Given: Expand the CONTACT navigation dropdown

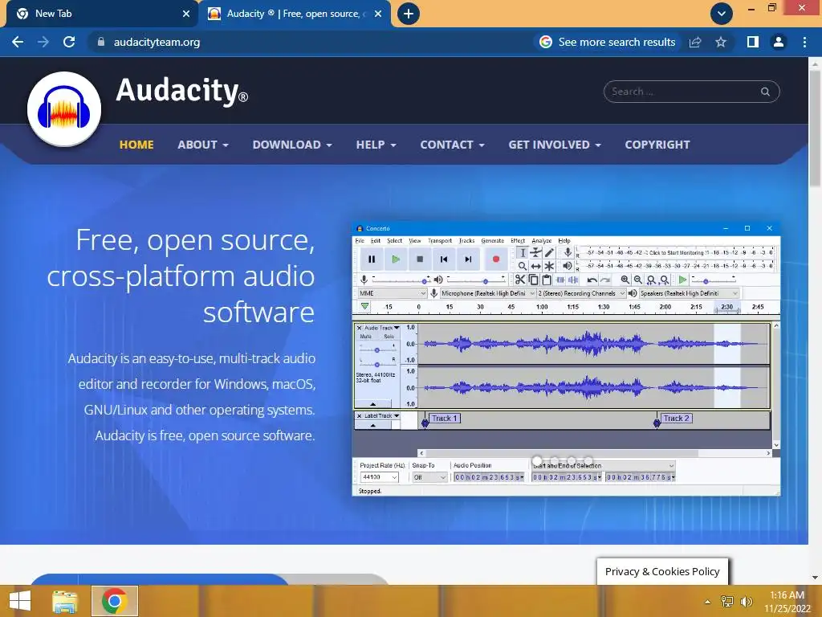Looking at the screenshot, I should pos(452,145).
